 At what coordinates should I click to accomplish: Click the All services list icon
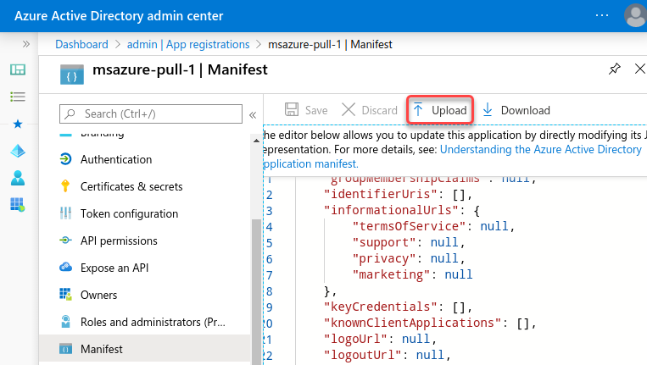(x=17, y=97)
